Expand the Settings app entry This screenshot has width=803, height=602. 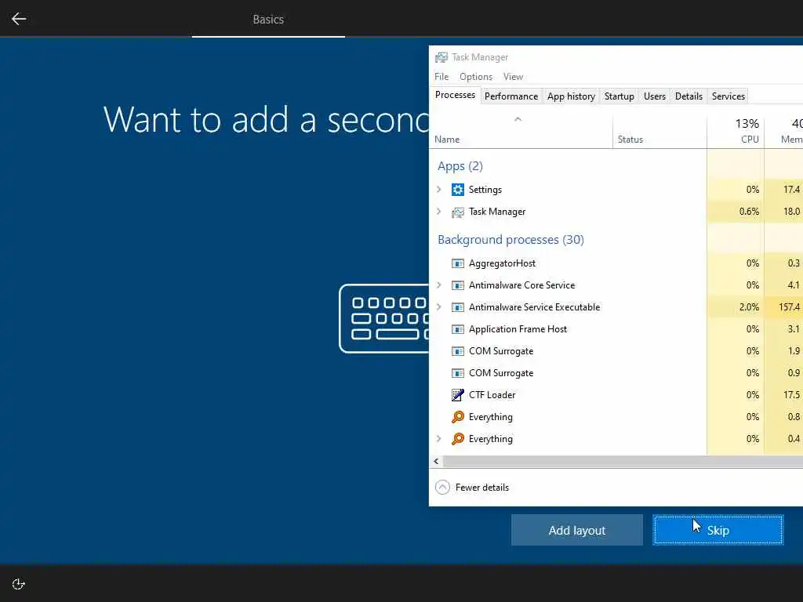(439, 190)
